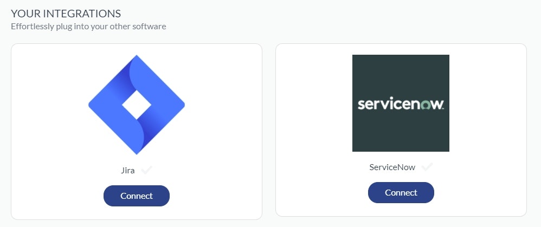Image resolution: width=541 pixels, height=227 pixels.
Task: Click the top tip of Jira diamond
Action: tap(137, 57)
